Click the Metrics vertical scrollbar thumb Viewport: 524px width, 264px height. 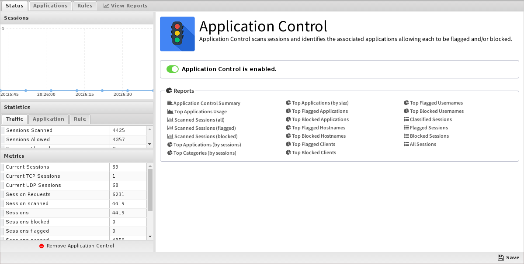pyautogui.click(x=150, y=190)
